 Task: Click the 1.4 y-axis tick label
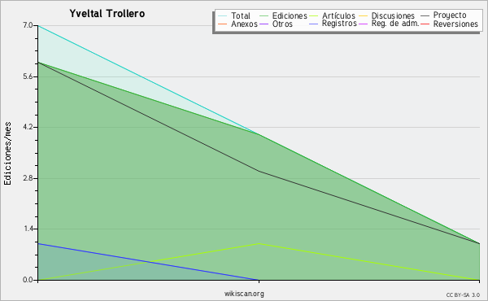click(x=28, y=229)
